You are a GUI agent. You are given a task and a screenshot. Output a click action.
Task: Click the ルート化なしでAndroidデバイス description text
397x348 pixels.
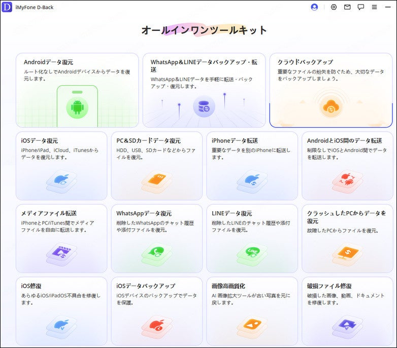pyautogui.click(x=77, y=75)
